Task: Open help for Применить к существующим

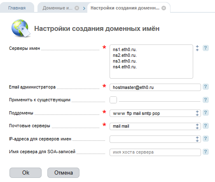Action: point(206,100)
